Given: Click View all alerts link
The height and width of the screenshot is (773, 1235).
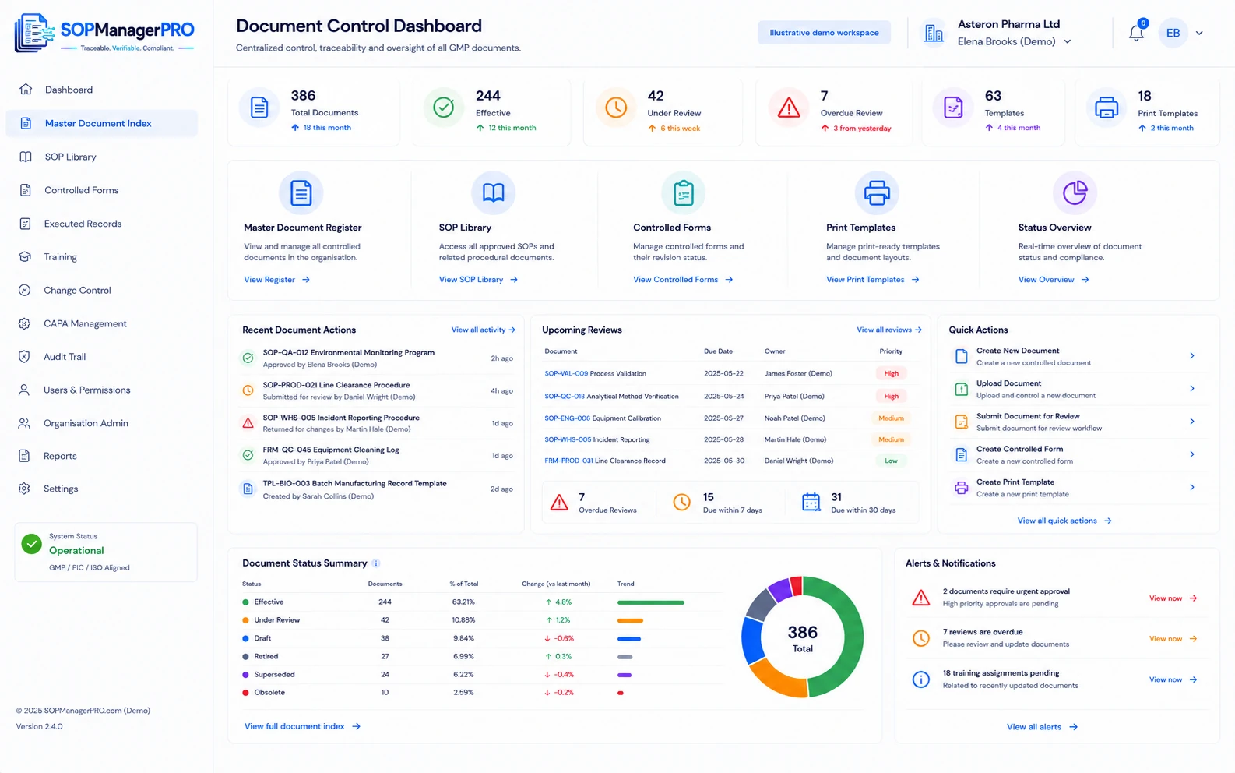Looking at the screenshot, I should [1042, 727].
